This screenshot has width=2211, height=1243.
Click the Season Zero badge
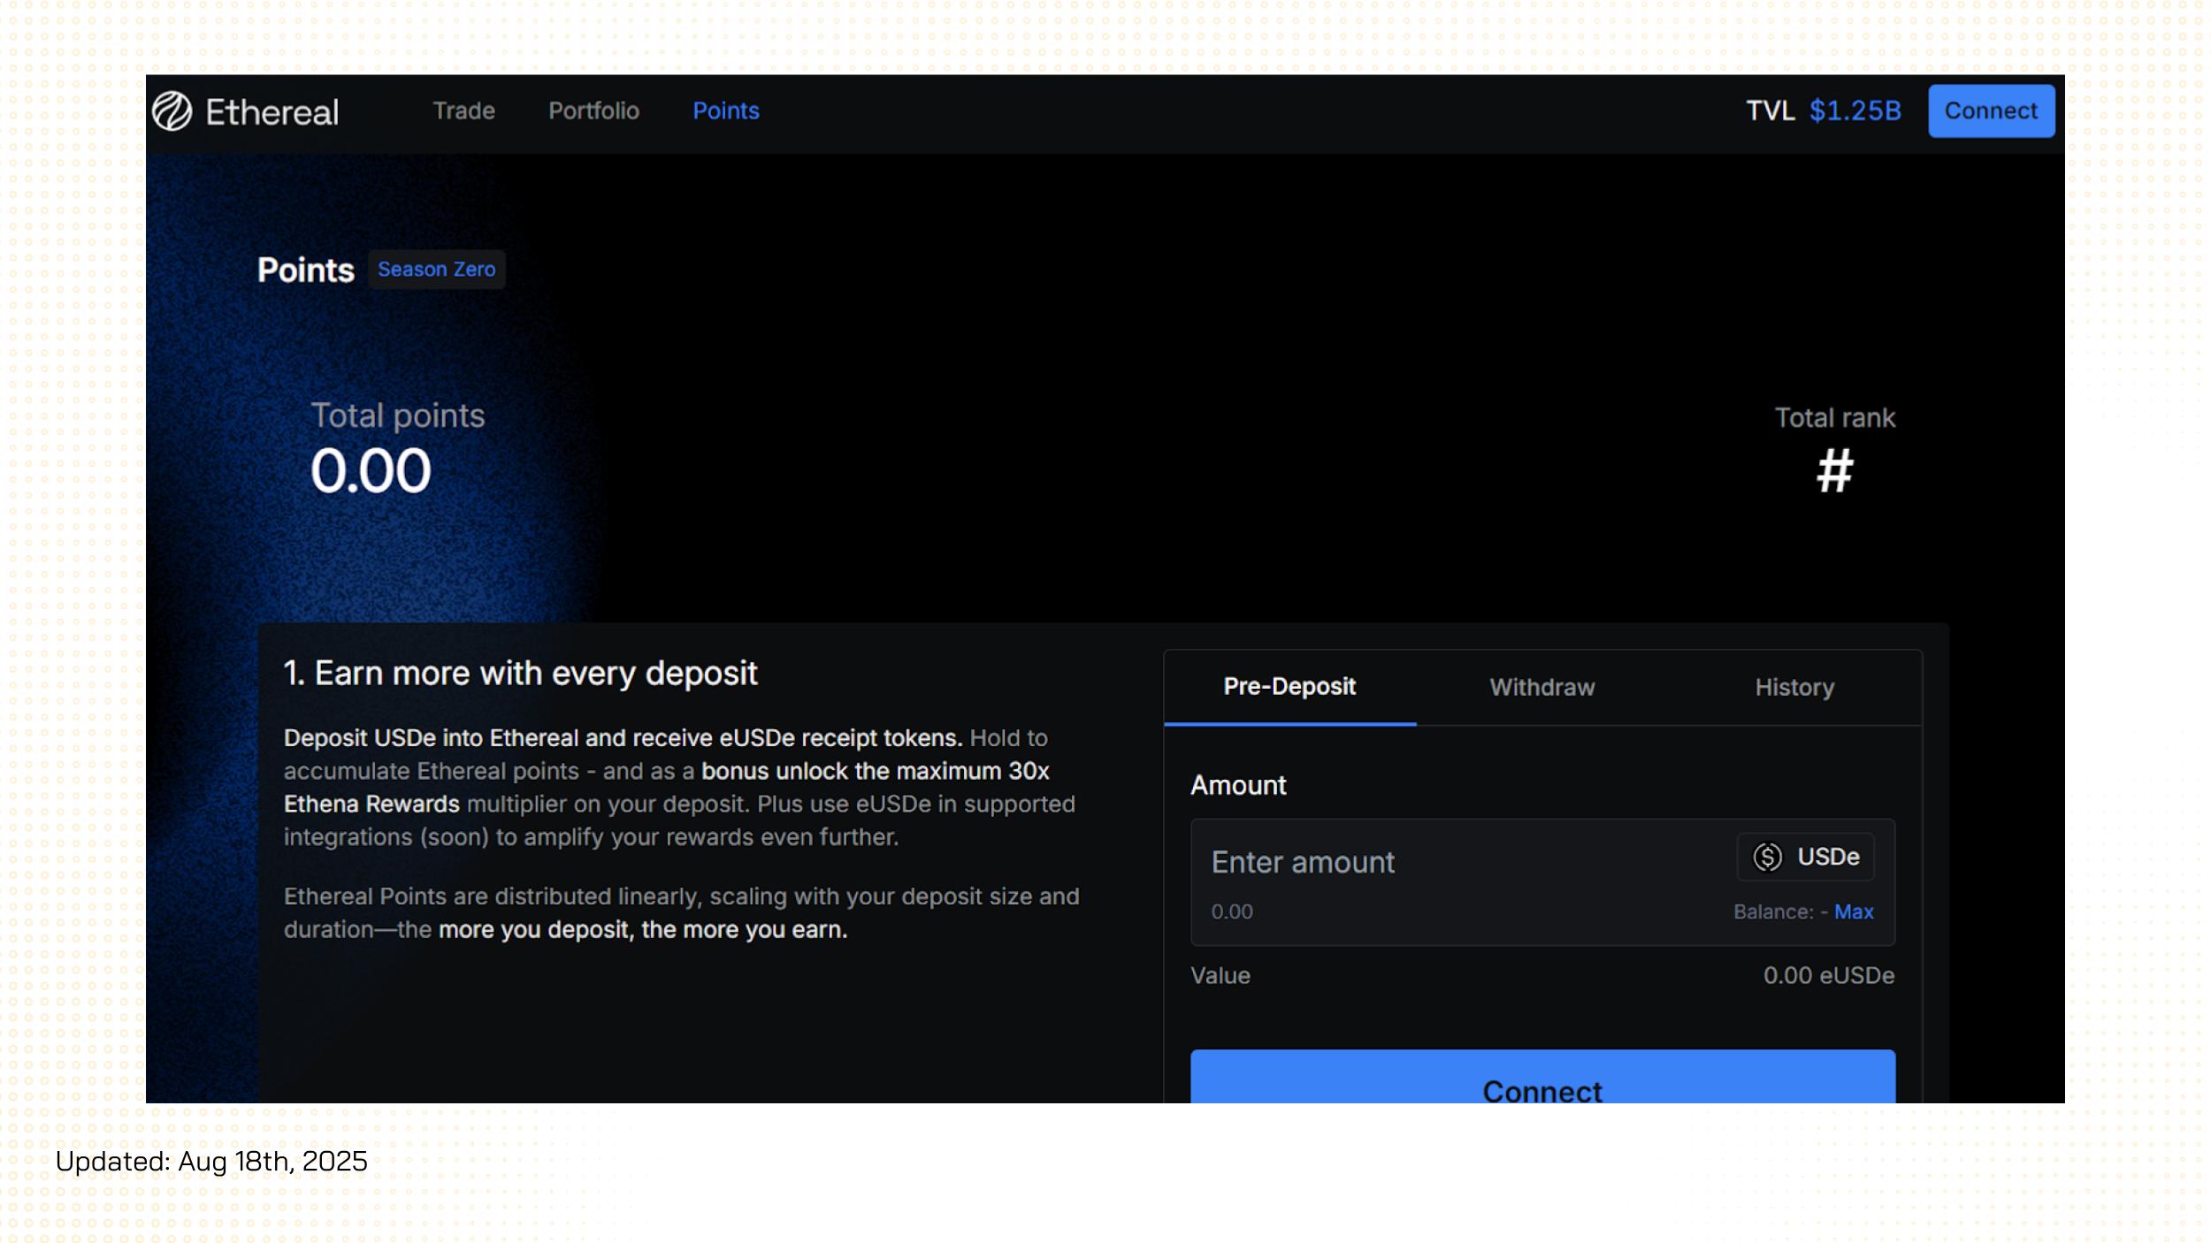(436, 269)
